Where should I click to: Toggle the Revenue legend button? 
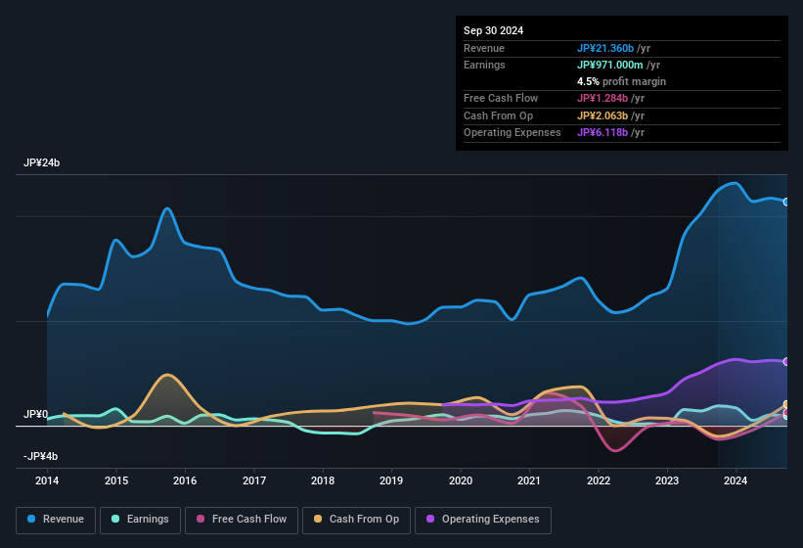tap(56, 520)
